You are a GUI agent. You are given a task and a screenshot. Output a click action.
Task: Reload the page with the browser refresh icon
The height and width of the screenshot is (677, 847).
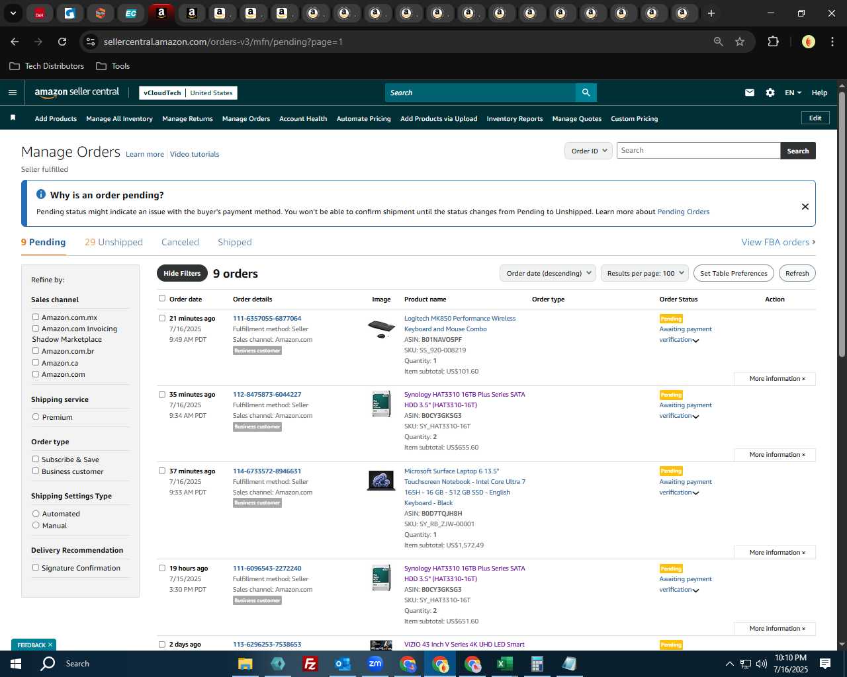62,42
